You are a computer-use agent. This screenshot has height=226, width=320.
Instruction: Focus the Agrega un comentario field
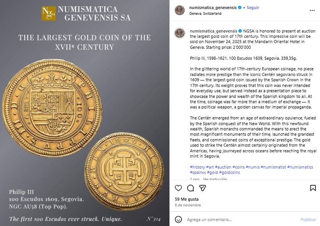point(240,220)
